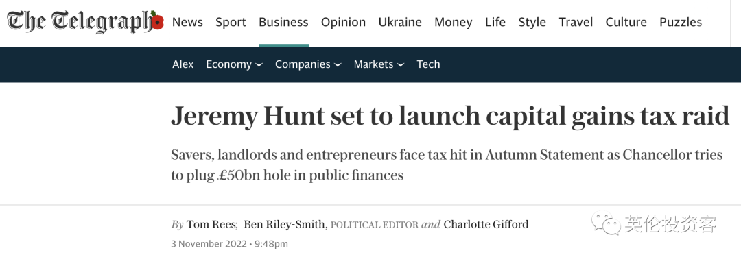Click Charlotte Gifford author link
This screenshot has width=741, height=257.
click(486, 224)
